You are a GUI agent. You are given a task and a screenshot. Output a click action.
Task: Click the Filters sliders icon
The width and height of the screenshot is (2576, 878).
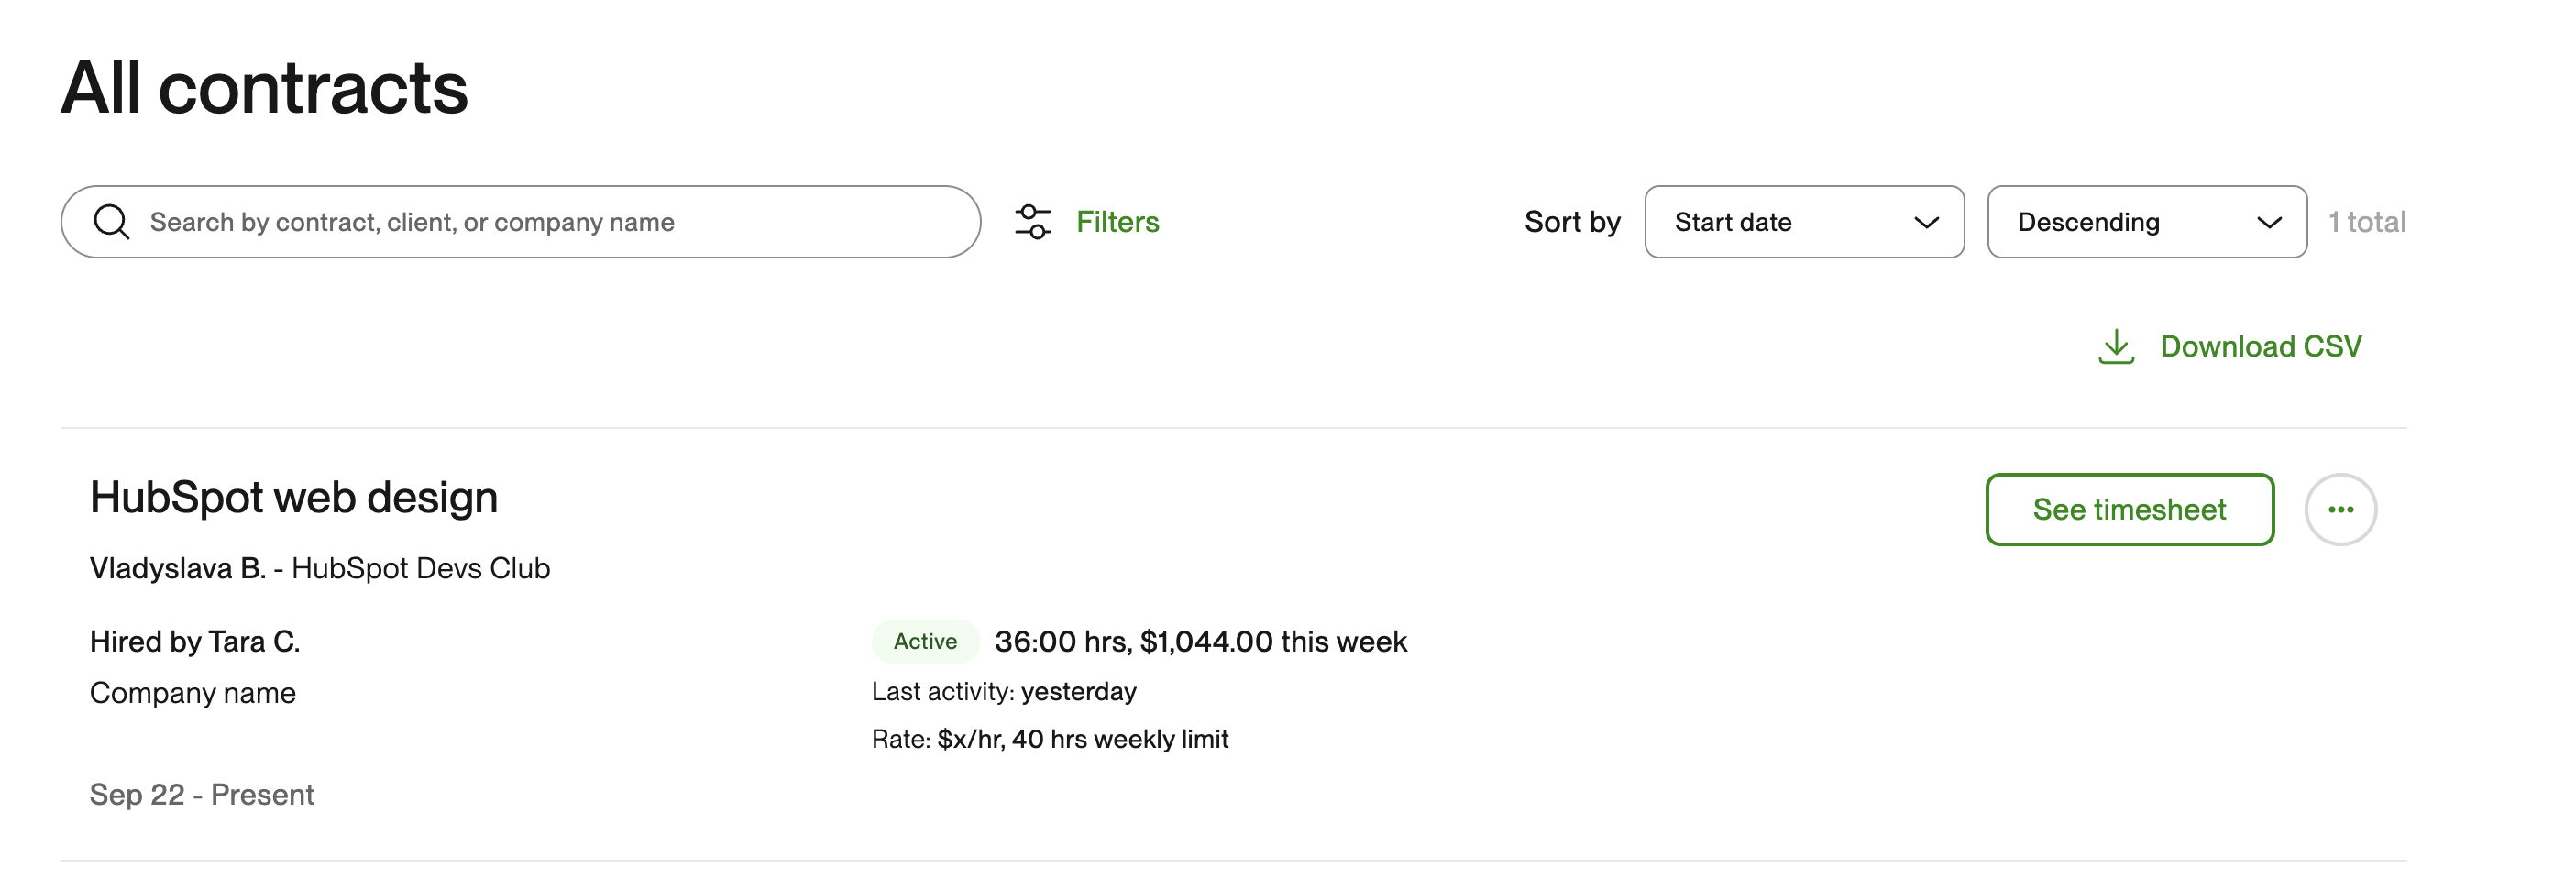click(x=1032, y=222)
